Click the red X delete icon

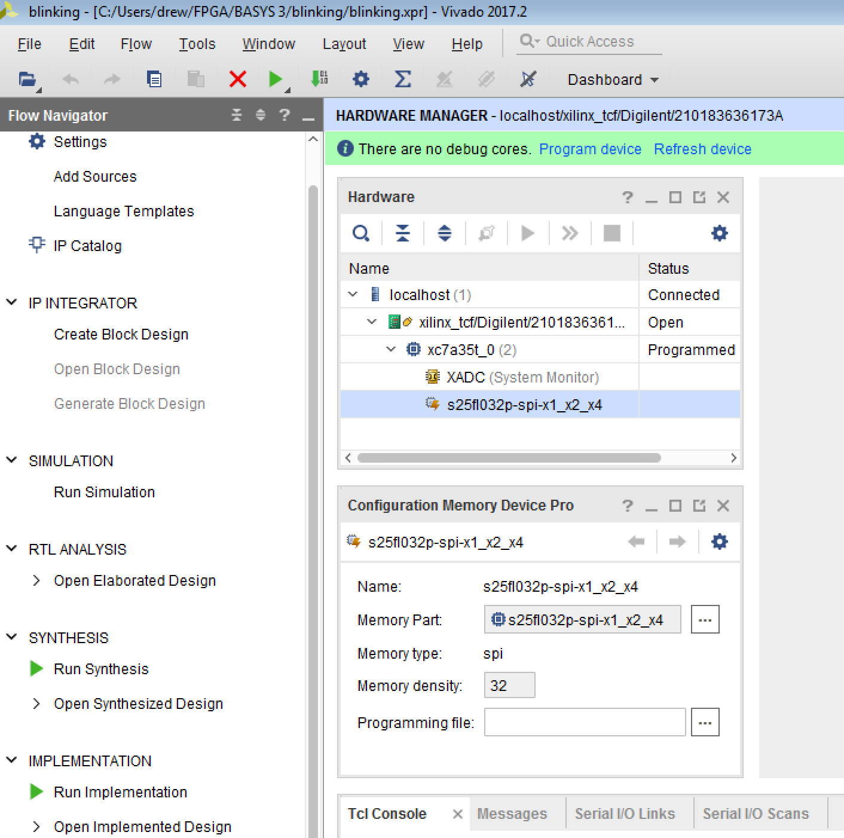tap(238, 79)
